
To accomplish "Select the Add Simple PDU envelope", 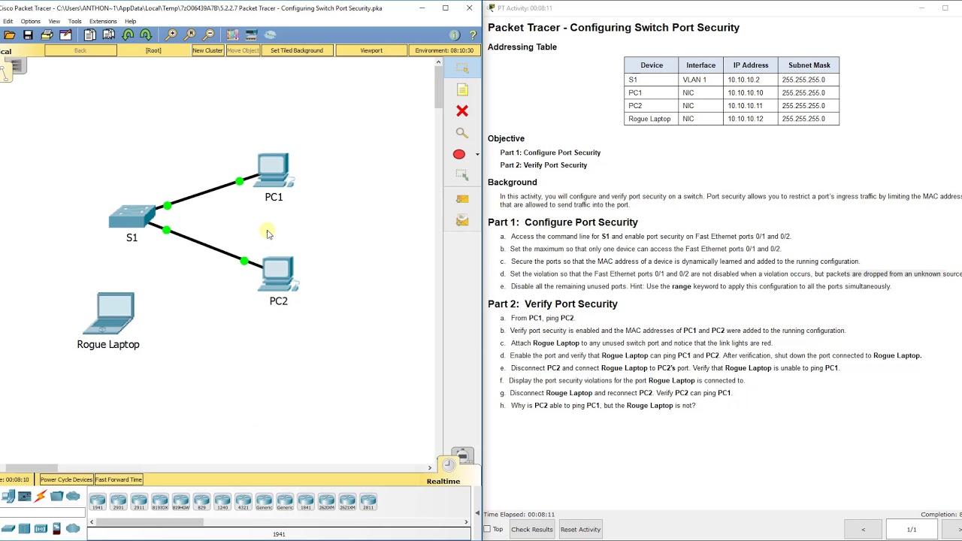I will [x=462, y=199].
